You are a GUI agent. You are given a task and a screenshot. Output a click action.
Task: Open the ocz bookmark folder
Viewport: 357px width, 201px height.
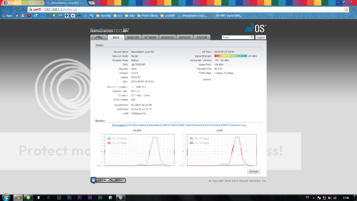tap(118, 16)
